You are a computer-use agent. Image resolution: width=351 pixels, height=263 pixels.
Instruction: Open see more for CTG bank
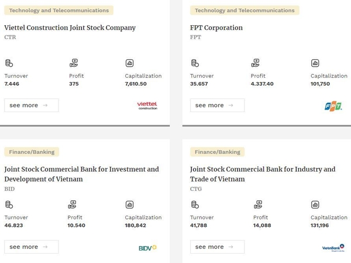click(x=217, y=247)
